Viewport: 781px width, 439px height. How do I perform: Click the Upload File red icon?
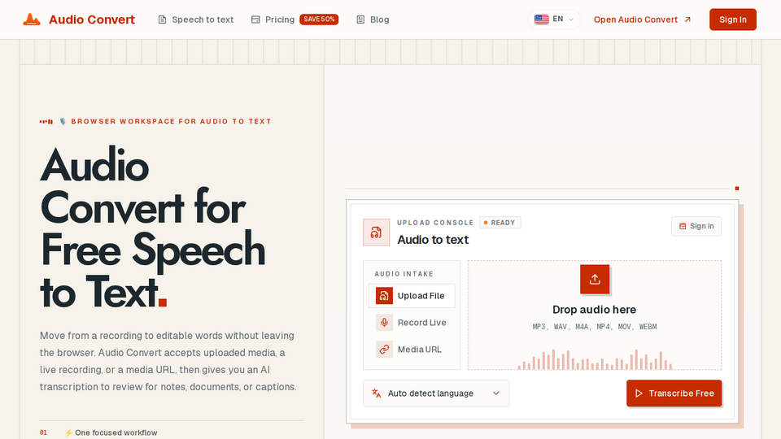[x=384, y=296]
